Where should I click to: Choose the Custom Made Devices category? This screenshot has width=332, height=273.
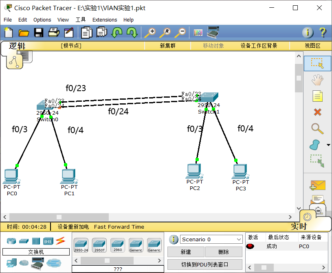point(37,264)
